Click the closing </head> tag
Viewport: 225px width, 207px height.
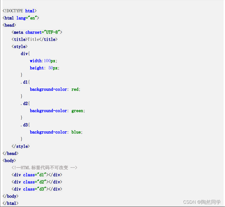coord(10,154)
